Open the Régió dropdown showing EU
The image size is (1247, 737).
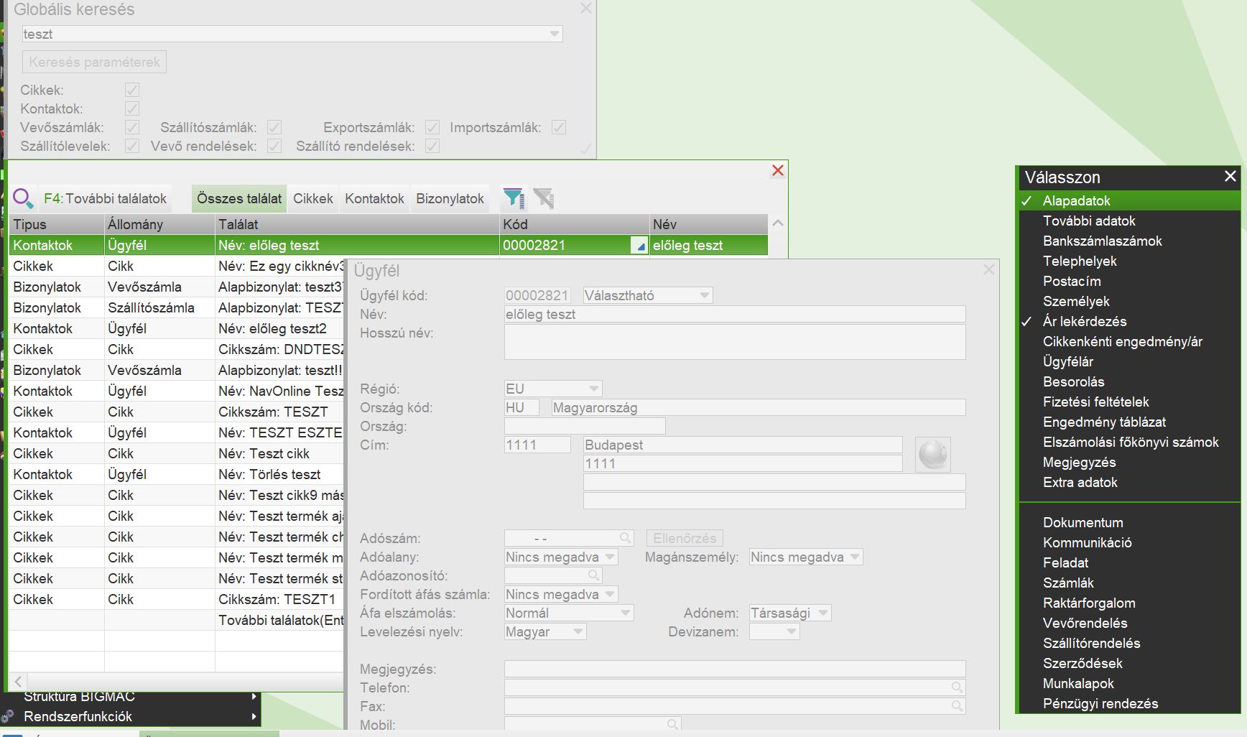click(593, 389)
